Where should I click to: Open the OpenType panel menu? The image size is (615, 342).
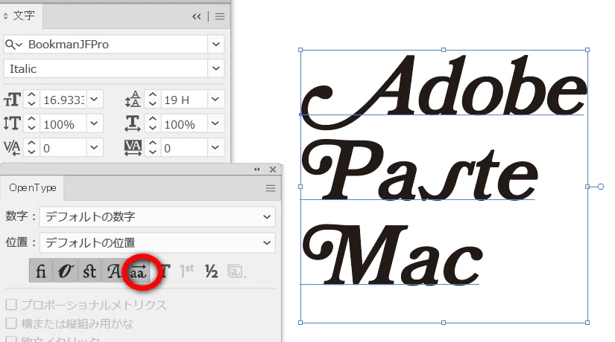(271, 188)
